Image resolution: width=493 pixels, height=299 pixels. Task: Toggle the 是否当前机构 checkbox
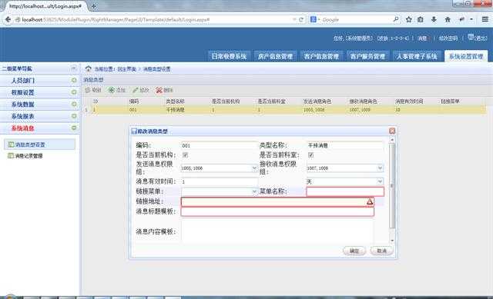coord(185,155)
